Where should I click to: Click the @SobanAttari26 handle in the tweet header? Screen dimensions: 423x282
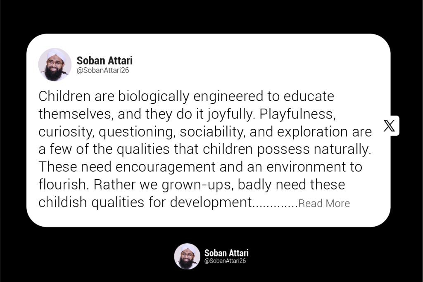click(103, 71)
